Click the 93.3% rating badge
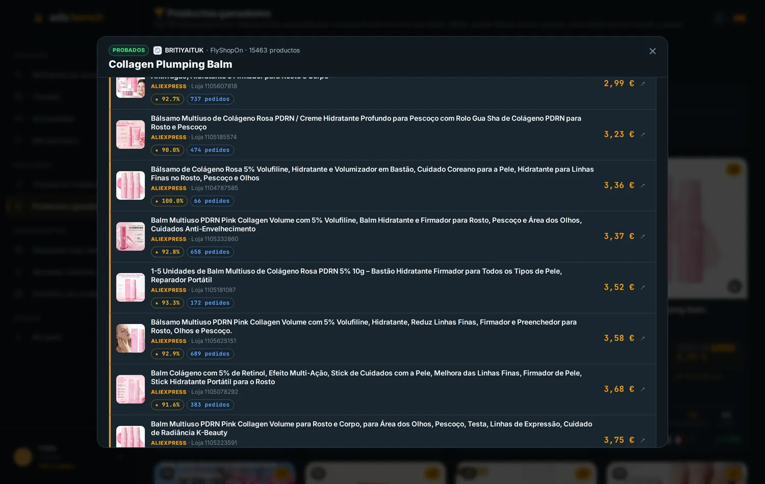The height and width of the screenshot is (484, 765). point(167,303)
